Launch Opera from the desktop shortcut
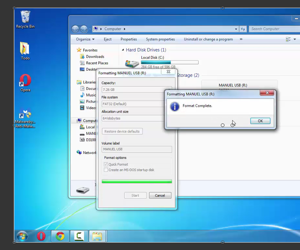This screenshot has height=250, width=300. coord(25,83)
